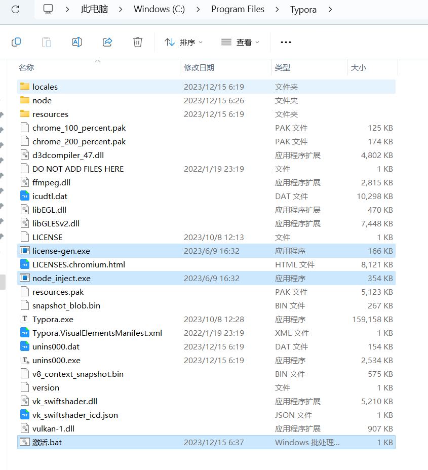Click the computer monitor icon in breadcrumb

48,9
